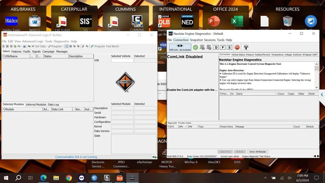Open the SIS desktop shortcut
325x183 pixels.
point(86,23)
